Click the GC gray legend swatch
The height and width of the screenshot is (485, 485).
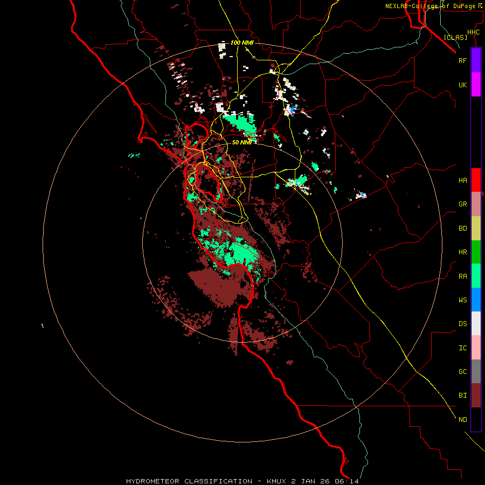tap(476, 371)
